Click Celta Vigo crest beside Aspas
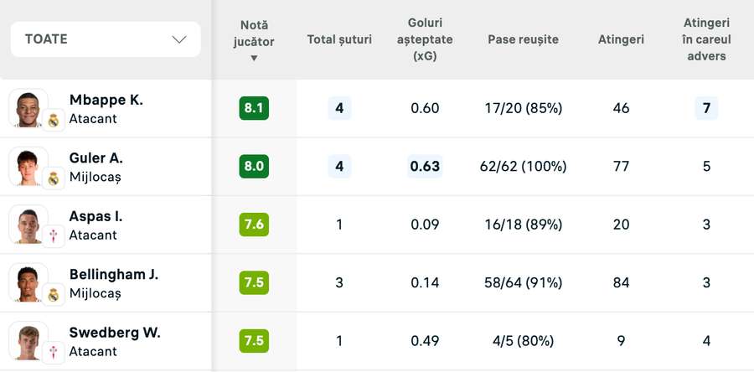Screen dimensions: 754x372 pos(54,235)
